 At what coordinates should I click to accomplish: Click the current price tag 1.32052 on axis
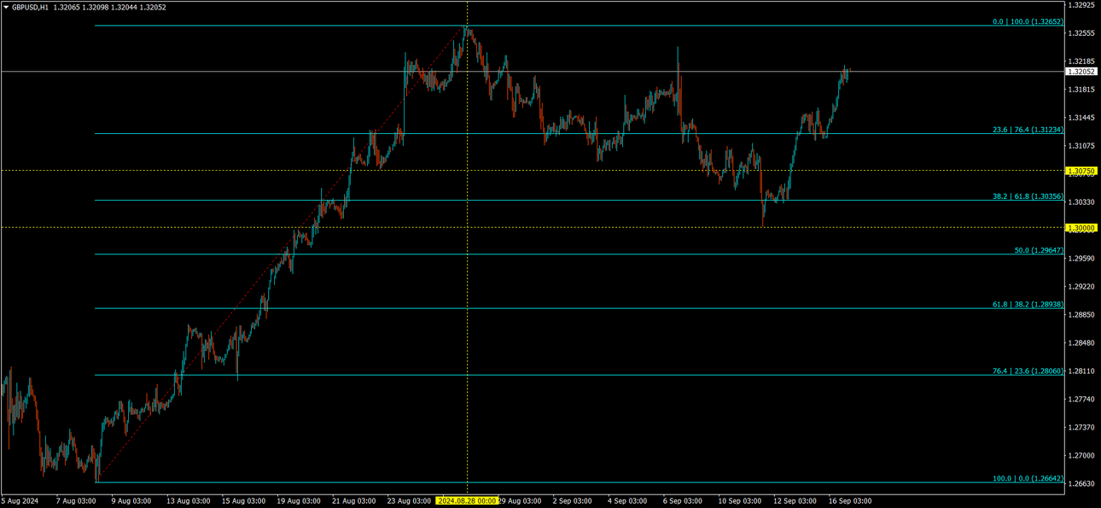click(x=1081, y=72)
